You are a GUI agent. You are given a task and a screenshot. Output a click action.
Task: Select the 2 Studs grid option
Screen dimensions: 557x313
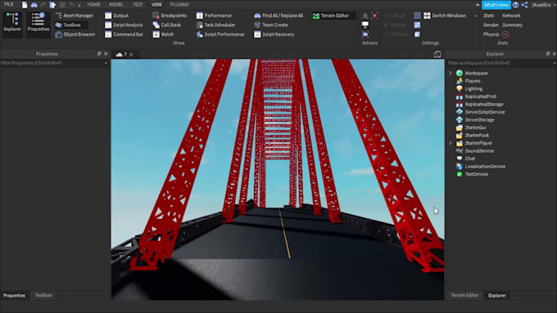[x=395, y=16]
